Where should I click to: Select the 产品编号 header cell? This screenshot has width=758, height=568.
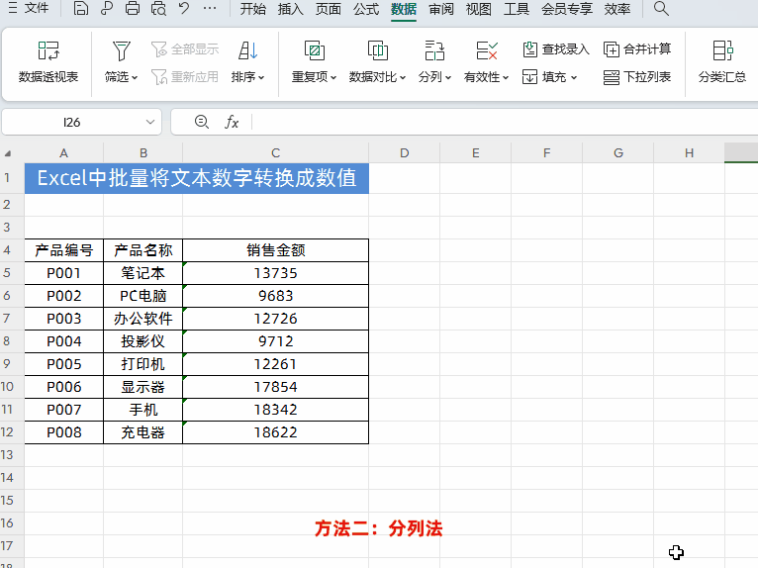click(63, 250)
